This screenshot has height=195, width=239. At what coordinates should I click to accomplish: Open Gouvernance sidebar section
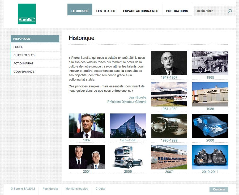pyautogui.click(x=35, y=72)
